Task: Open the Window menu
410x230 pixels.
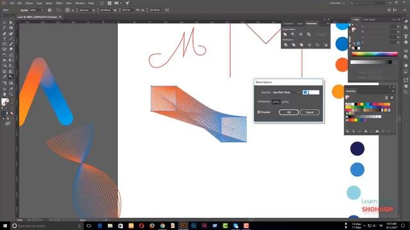Action: 79,3
